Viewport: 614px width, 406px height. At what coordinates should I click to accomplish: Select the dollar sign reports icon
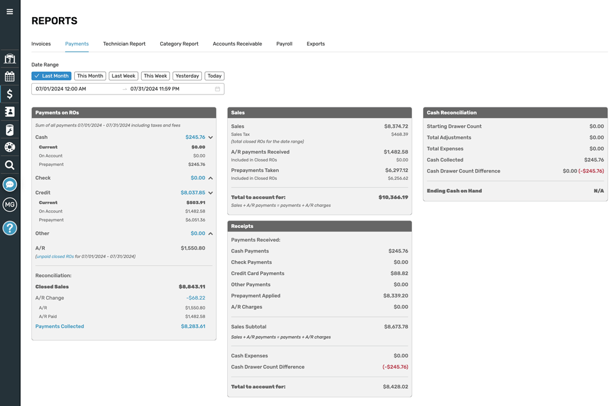click(x=10, y=94)
